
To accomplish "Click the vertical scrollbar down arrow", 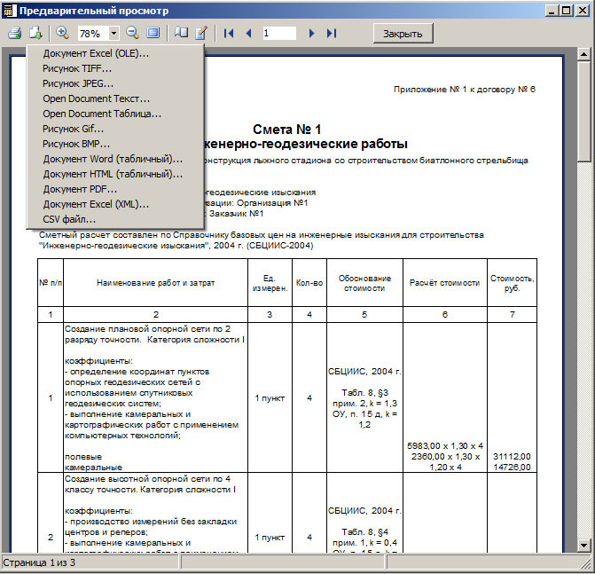I will click(x=584, y=545).
